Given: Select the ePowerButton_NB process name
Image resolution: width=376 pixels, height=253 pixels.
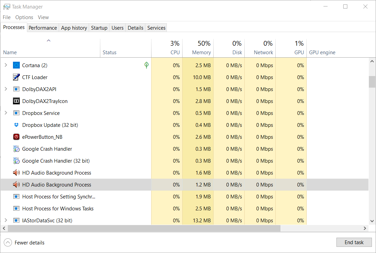Looking at the screenshot, I should [42, 137].
